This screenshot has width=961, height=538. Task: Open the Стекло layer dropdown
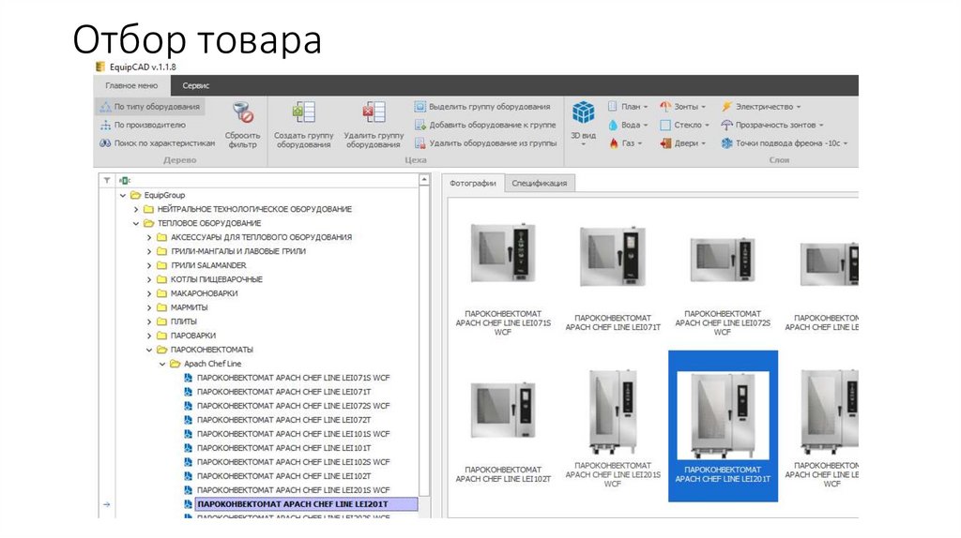point(684,125)
